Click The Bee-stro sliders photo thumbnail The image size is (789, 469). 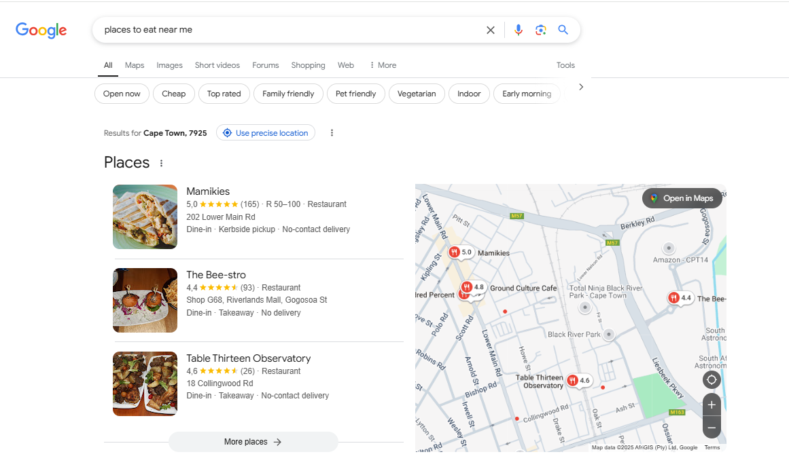tap(145, 300)
